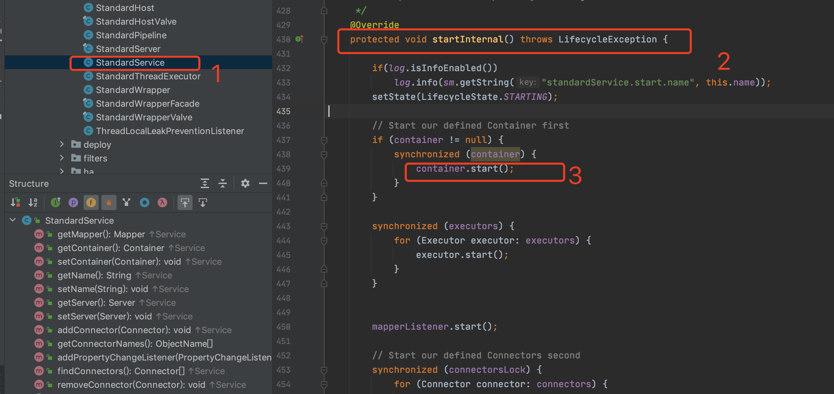Screen dimensions: 834x394
Task: Toggle Show Lambdas icon
Action: [162, 202]
